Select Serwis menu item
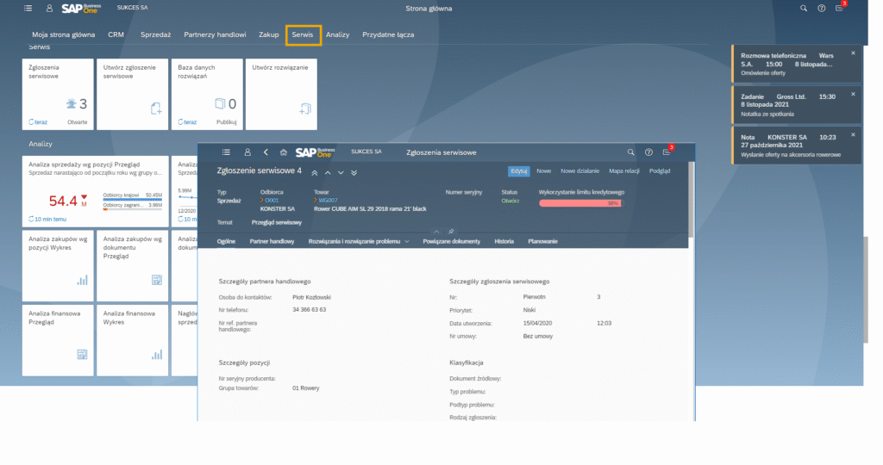The width and height of the screenshot is (883, 465). click(303, 34)
